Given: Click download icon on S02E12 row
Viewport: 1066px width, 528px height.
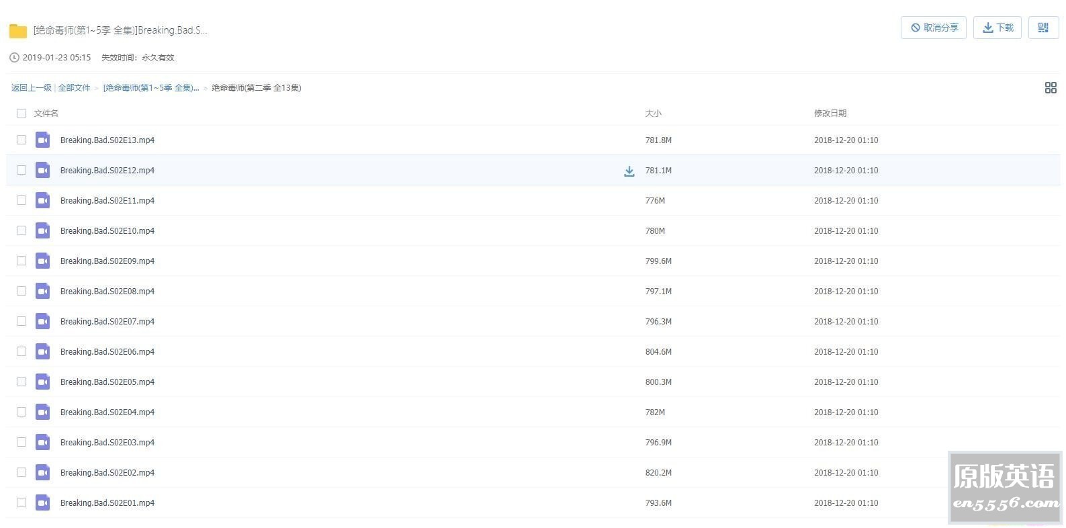Looking at the screenshot, I should [629, 171].
